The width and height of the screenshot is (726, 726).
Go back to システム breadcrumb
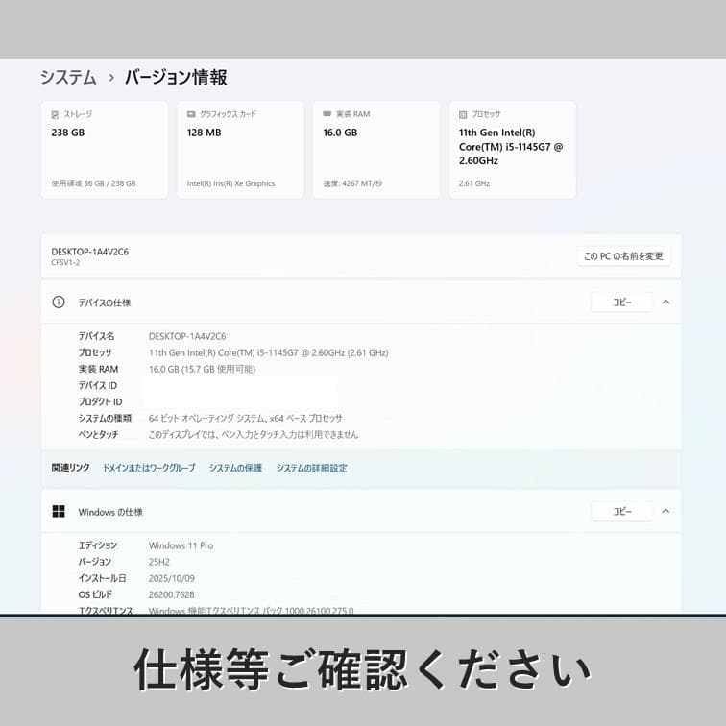tap(68, 77)
